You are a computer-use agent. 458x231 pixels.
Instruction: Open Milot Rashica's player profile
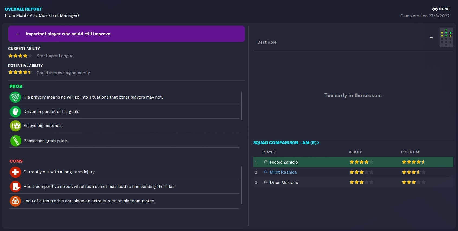point(283,172)
